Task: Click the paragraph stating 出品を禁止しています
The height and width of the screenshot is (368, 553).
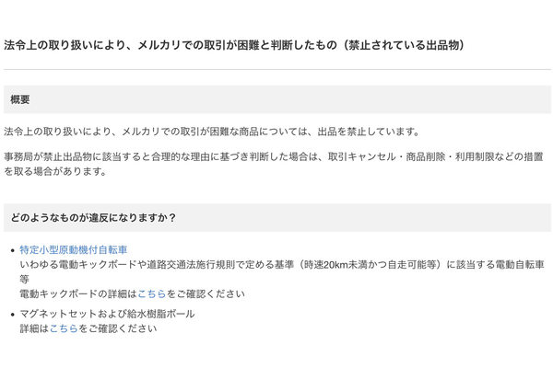Action: tap(212, 132)
